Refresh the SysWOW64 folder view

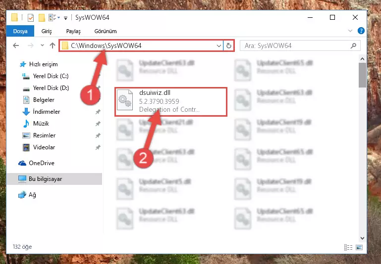[228, 45]
